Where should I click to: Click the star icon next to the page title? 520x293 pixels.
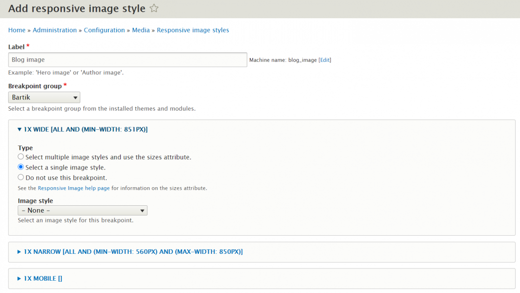tap(154, 8)
